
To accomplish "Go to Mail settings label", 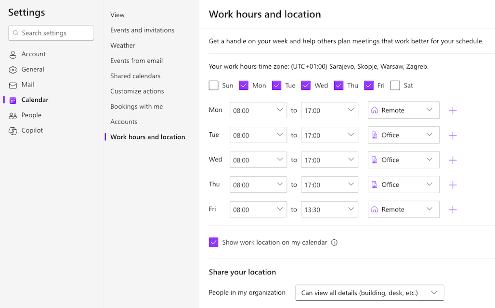I will 27,85.
